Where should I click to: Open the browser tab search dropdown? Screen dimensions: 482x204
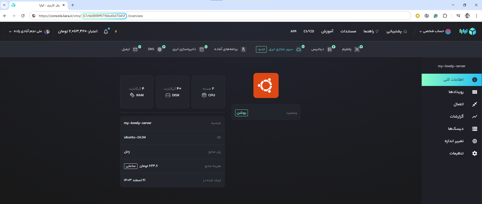pyautogui.click(x=4, y=5)
